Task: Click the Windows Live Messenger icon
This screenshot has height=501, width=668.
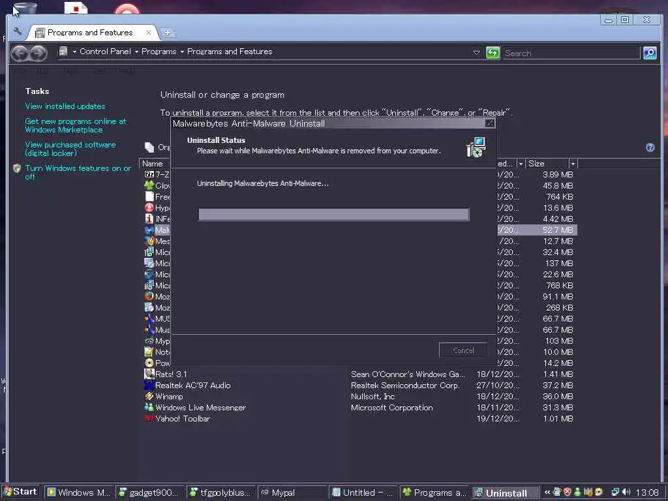Action: pyautogui.click(x=149, y=407)
